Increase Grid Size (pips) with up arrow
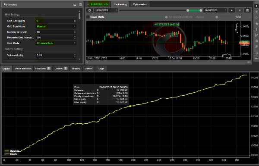The image size is (259, 166). [75, 20]
